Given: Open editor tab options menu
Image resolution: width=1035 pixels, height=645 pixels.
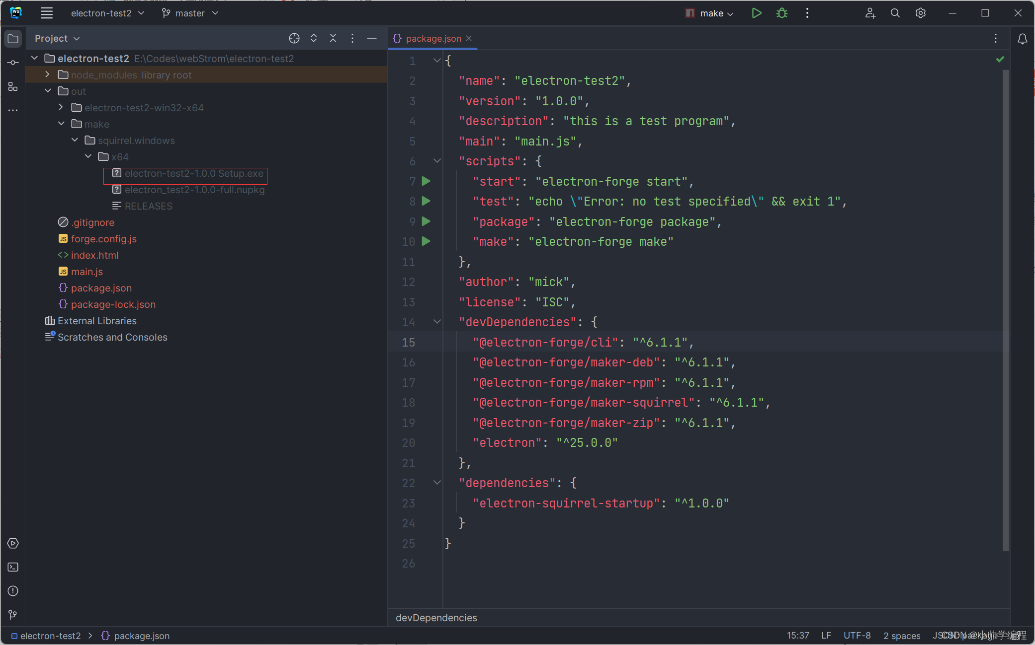Looking at the screenshot, I should click(996, 39).
